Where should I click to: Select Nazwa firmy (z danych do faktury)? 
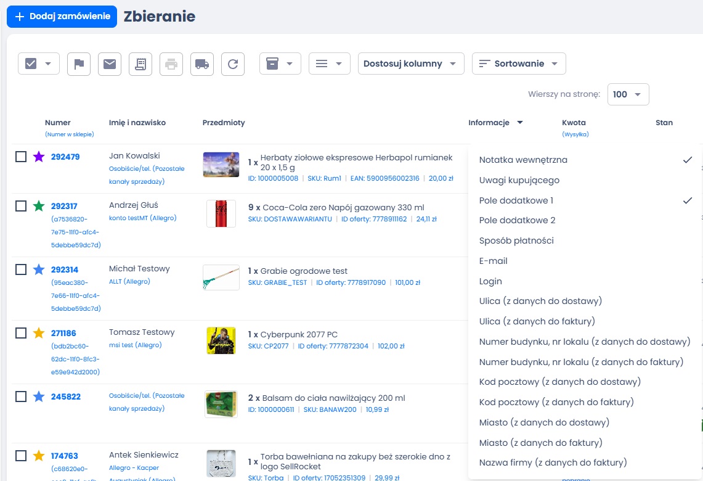tap(585, 462)
